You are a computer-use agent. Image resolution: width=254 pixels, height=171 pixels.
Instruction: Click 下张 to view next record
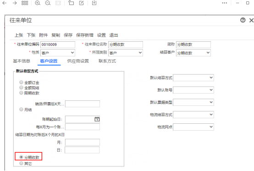click(31, 35)
